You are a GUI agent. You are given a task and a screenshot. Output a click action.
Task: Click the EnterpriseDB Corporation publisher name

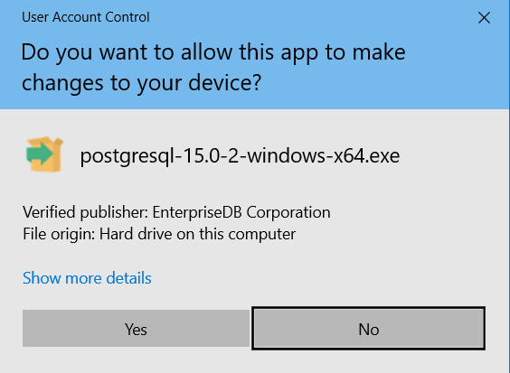point(241,212)
